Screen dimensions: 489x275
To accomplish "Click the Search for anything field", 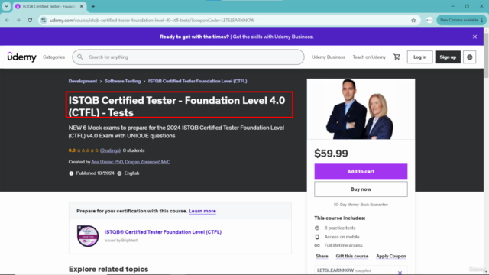I will click(x=189, y=57).
